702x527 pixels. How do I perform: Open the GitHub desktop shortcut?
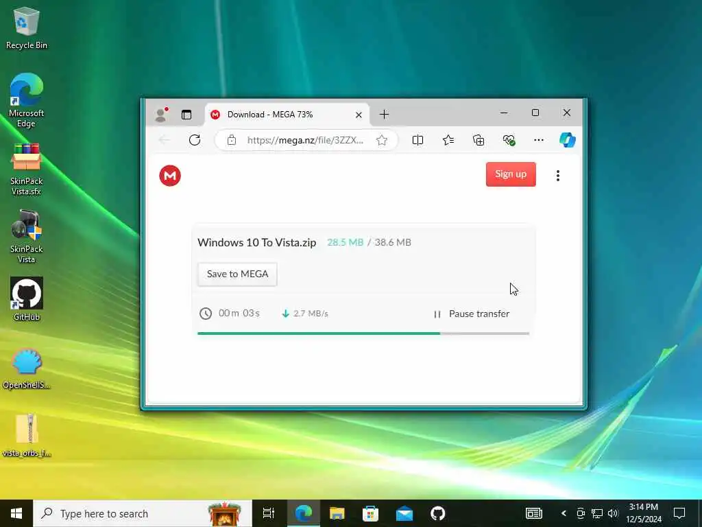pyautogui.click(x=27, y=298)
